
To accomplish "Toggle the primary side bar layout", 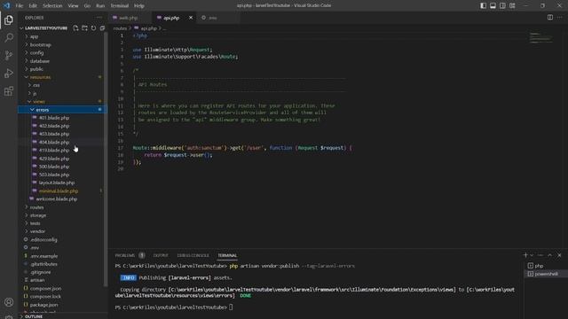I will click(x=483, y=5).
